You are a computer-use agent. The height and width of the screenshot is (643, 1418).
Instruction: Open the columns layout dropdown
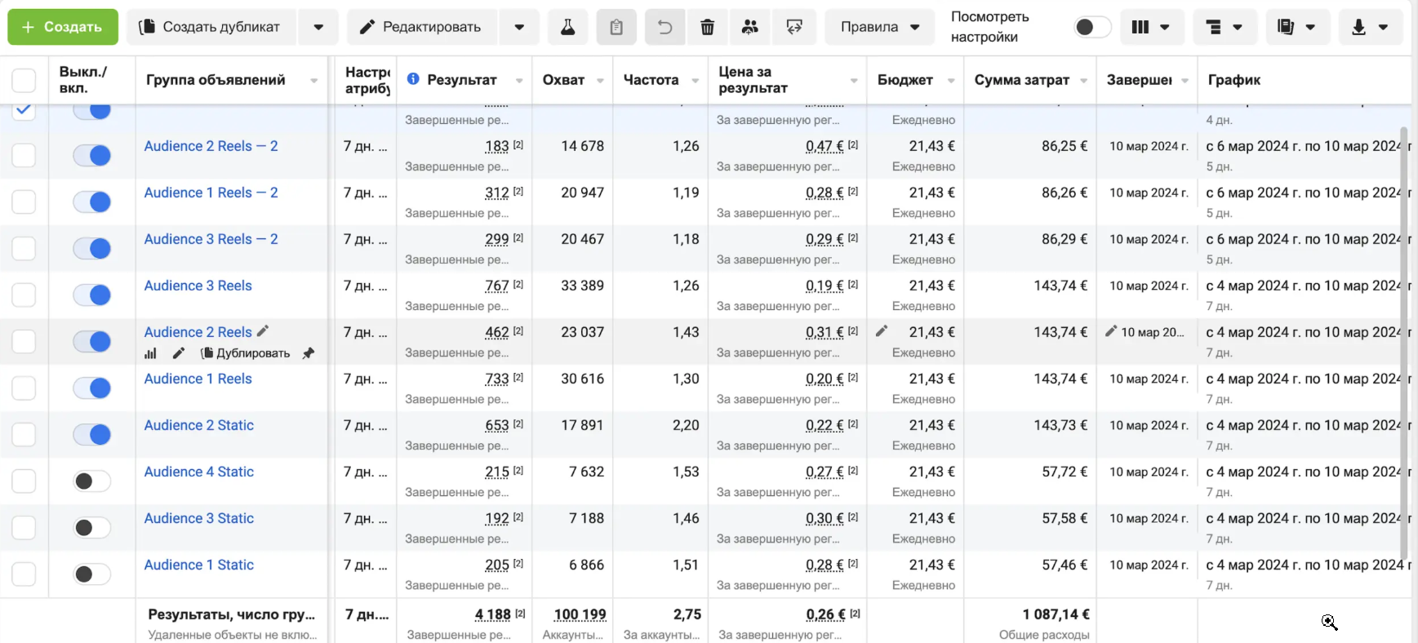[x=1151, y=27]
